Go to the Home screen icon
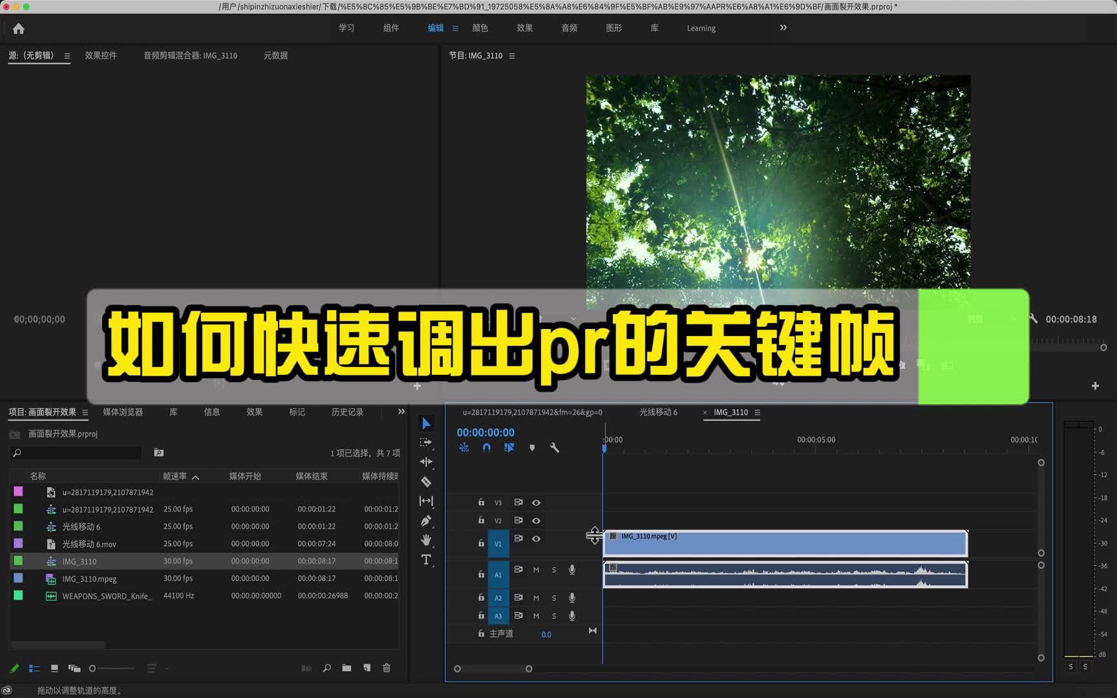Screen dimensions: 1117x698 [x=18, y=28]
